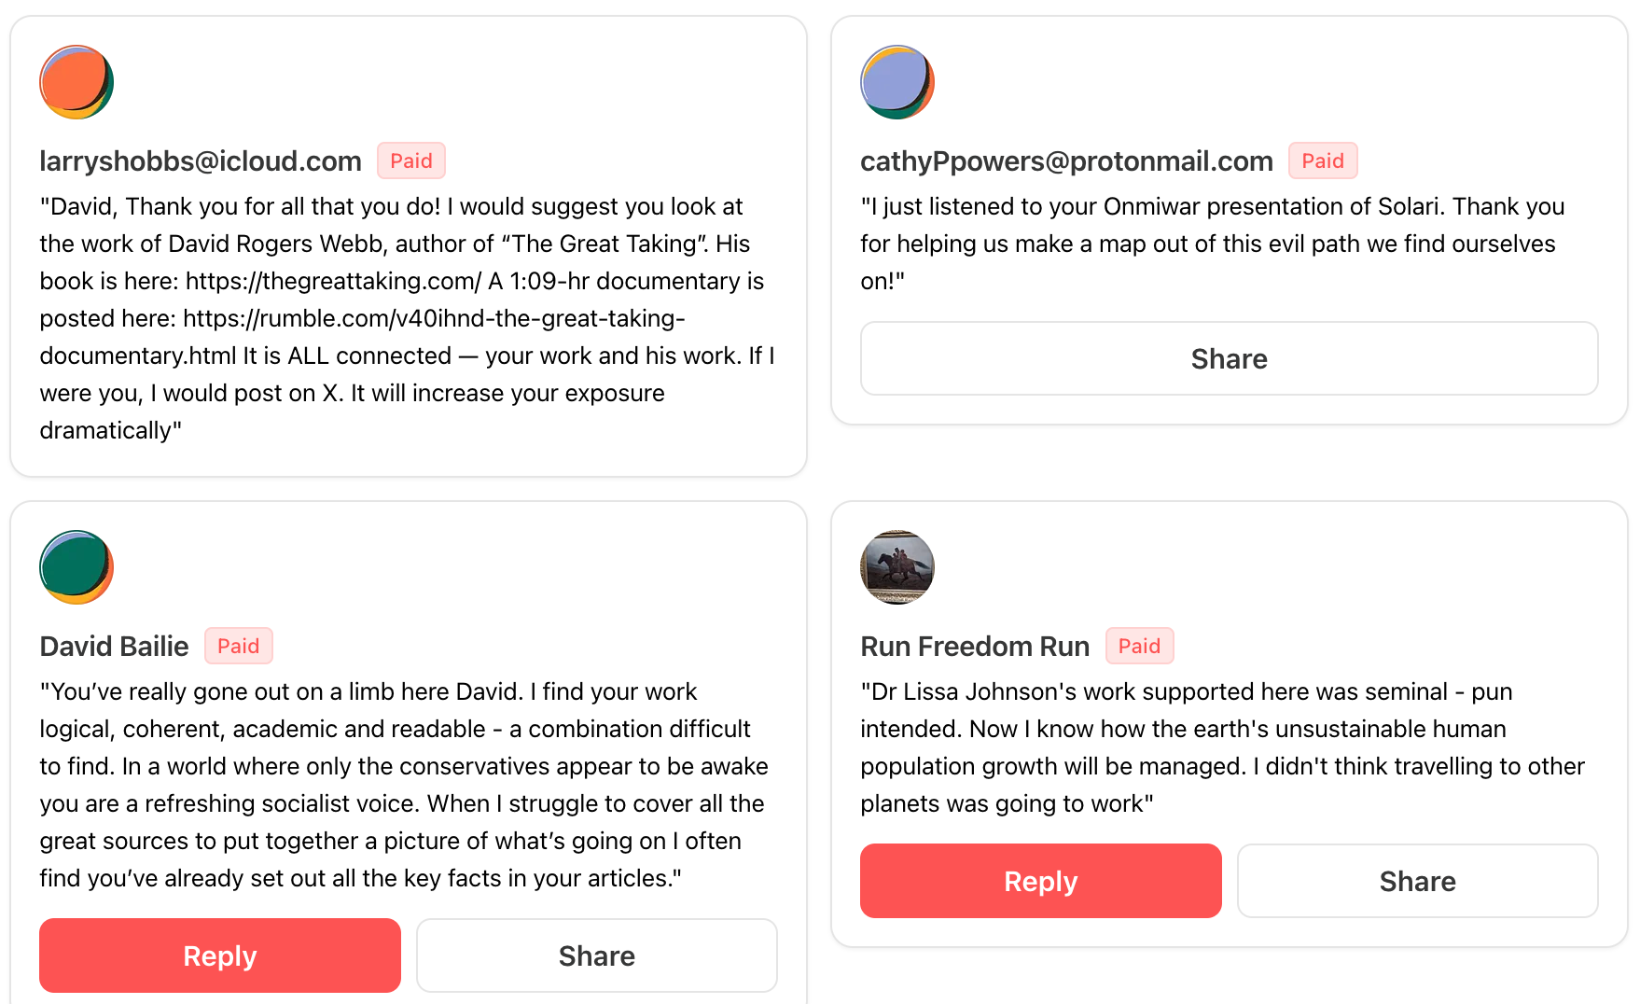Reply to David Bailie's comment
Screen dimensions: 1640x1004
click(x=220, y=955)
